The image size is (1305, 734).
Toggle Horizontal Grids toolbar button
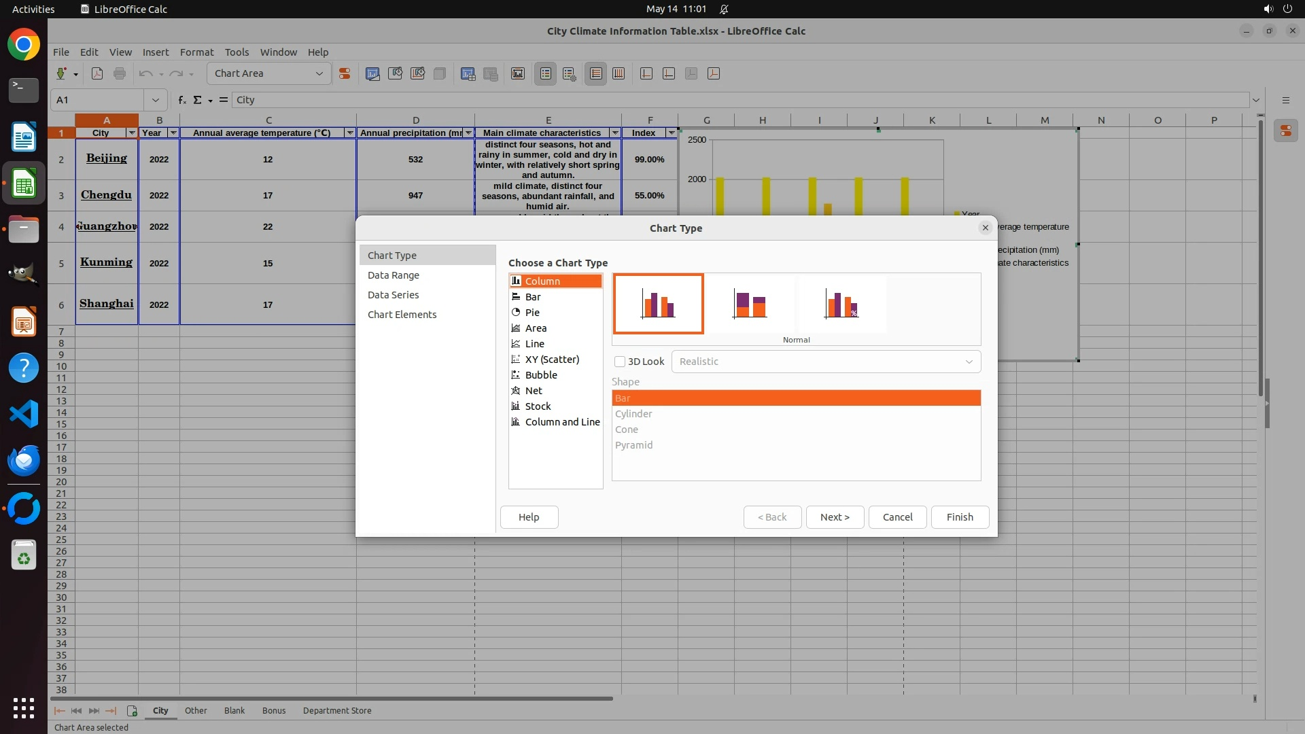596,73
